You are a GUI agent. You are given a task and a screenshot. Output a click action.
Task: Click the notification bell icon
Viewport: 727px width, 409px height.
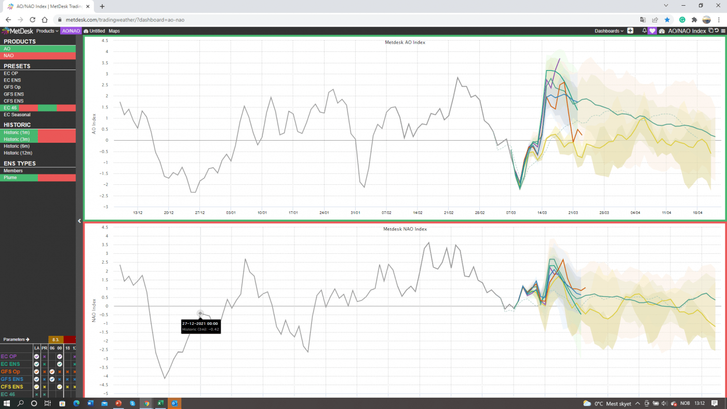(644, 31)
